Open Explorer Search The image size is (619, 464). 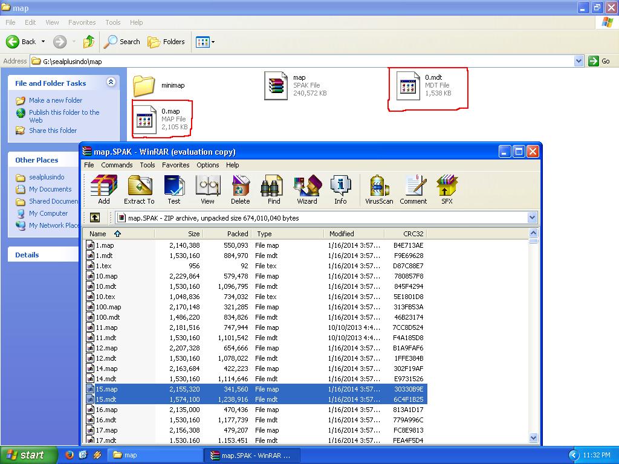pos(122,42)
